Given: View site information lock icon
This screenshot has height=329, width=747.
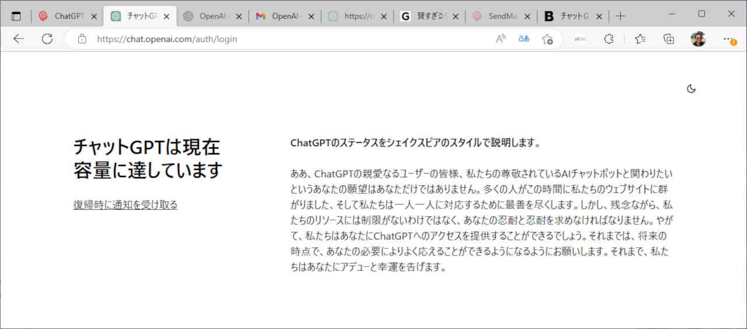Looking at the screenshot, I should (82, 39).
